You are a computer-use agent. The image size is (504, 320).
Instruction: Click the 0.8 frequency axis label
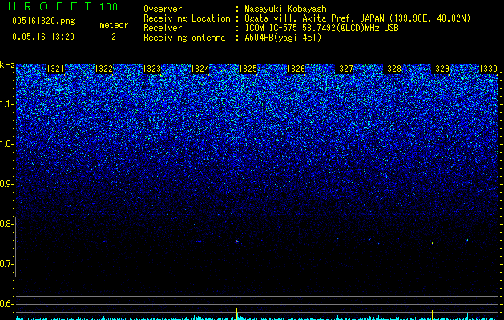6,224
